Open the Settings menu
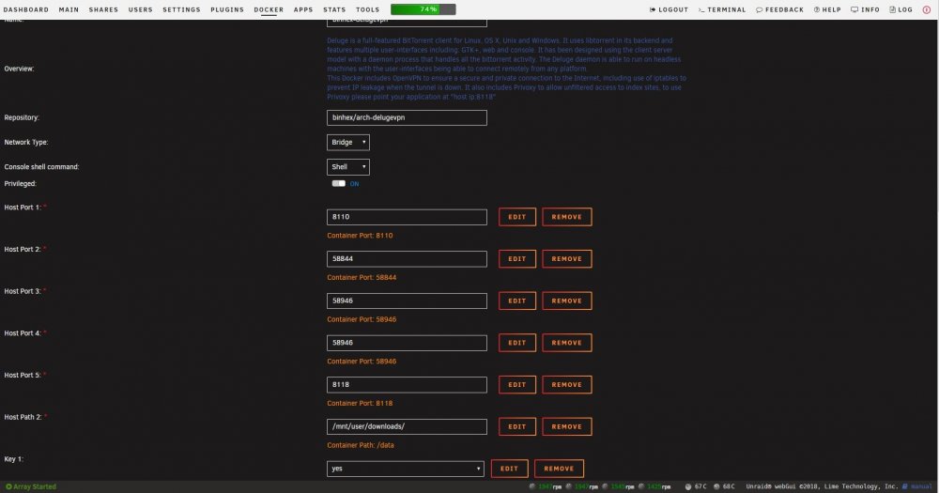The width and height of the screenshot is (939, 493). click(x=181, y=9)
